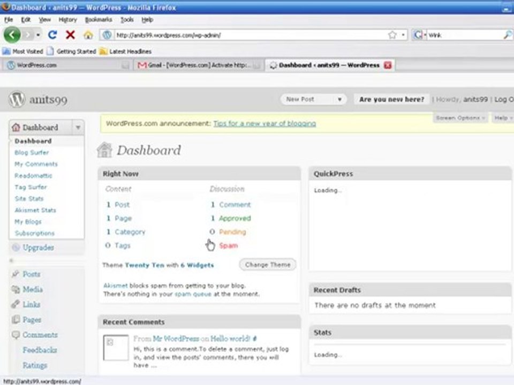Open the Edit menu
The width and height of the screenshot is (514, 385).
(x=26, y=20)
